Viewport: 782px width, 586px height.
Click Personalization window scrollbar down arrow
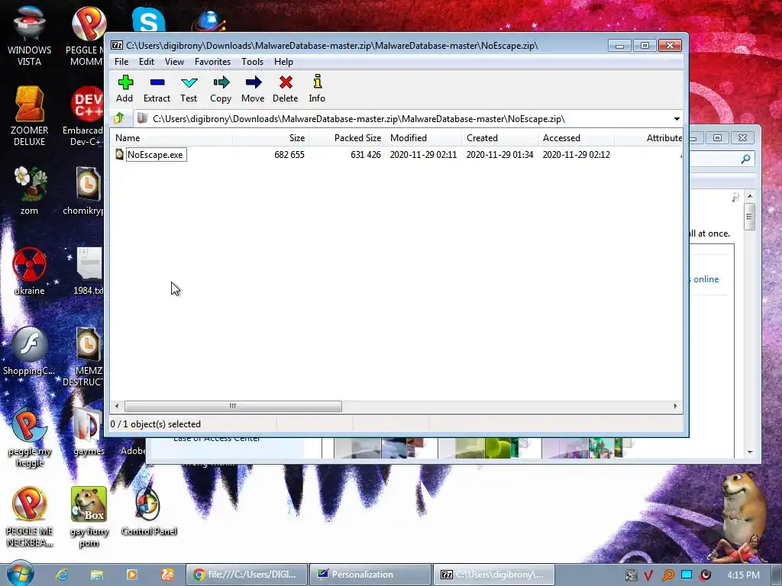pyautogui.click(x=750, y=452)
